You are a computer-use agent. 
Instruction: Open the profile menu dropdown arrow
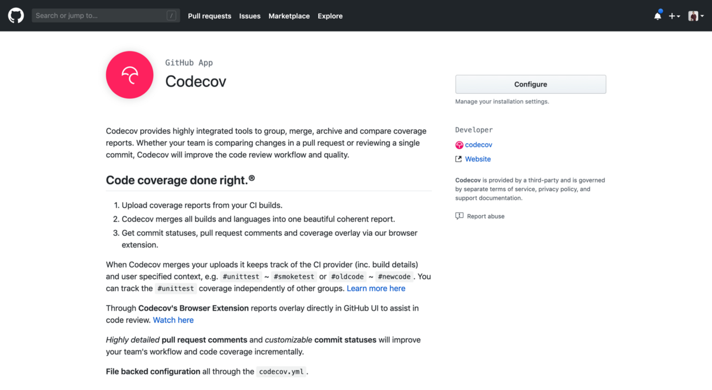click(x=702, y=16)
